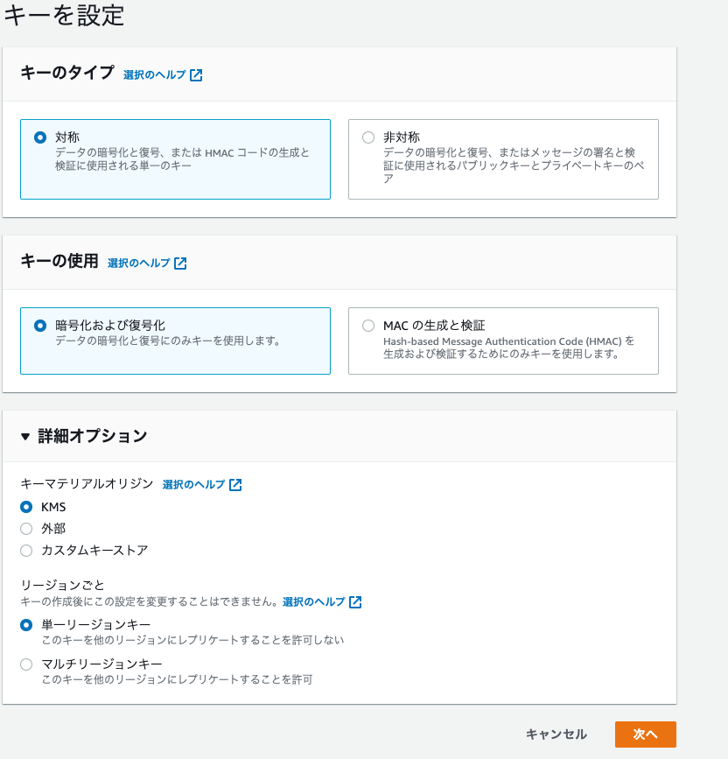Choose マルチリージョンキー option
The height and width of the screenshot is (759, 728).
[x=26, y=664]
